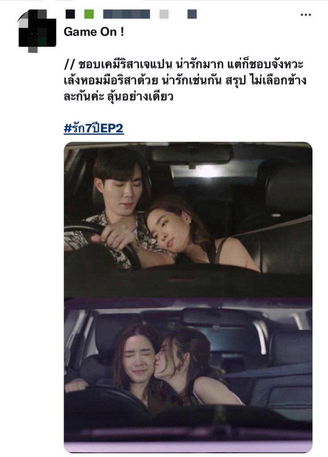The width and height of the screenshot is (328, 457).
Task: Click the green square in the blurred username
Action: pyautogui.click(x=89, y=14)
